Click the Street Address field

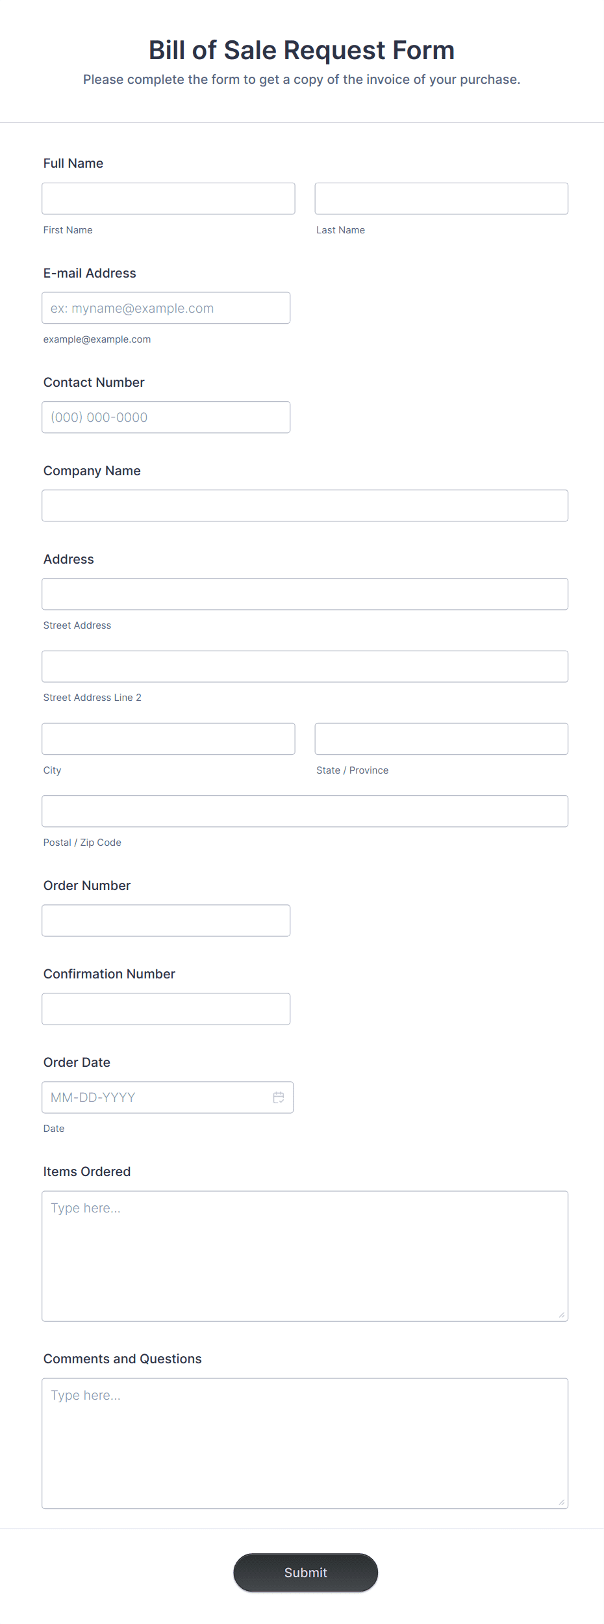coord(305,594)
